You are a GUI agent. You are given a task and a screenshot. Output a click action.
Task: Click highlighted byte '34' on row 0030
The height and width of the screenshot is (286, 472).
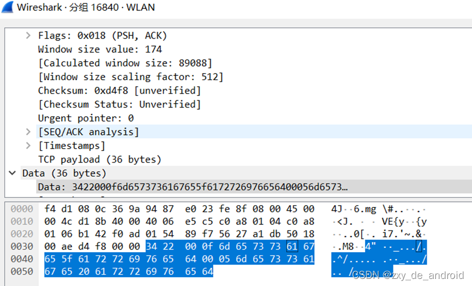click(151, 246)
